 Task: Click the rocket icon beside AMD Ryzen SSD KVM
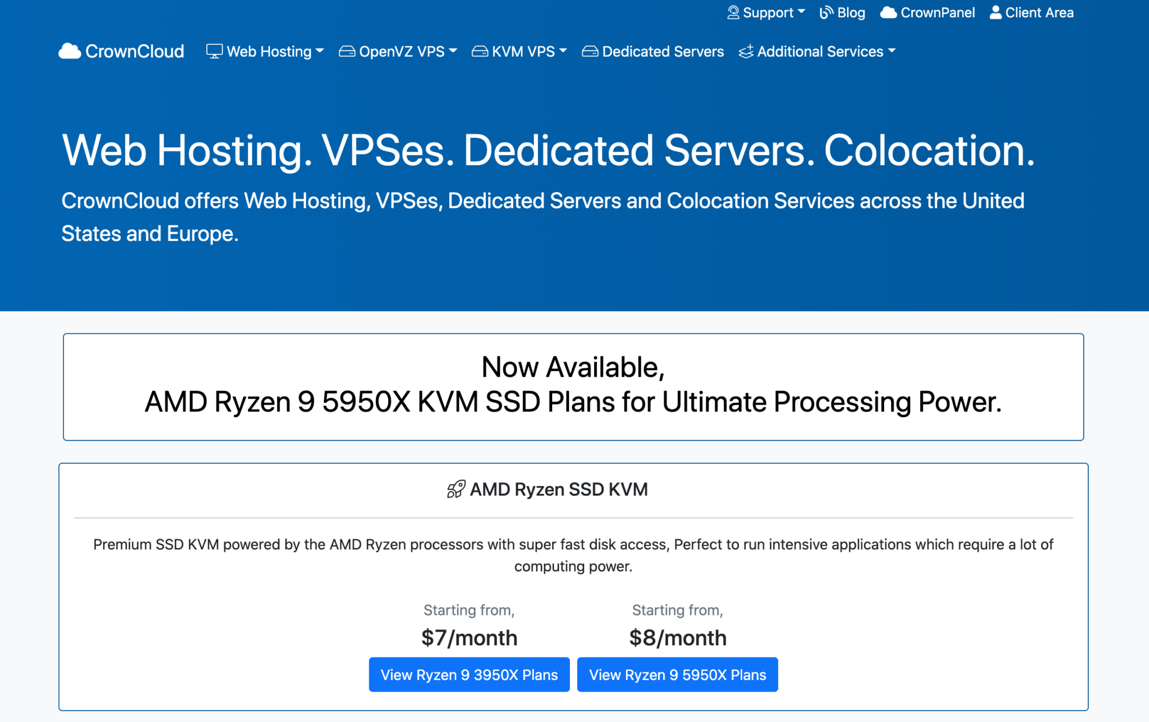click(x=456, y=489)
